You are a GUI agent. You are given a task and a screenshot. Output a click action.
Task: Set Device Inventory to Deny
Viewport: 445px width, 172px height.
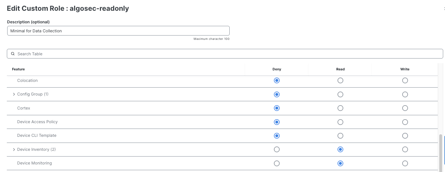coord(276,149)
